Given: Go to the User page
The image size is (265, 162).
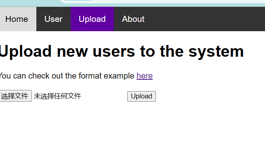Looking at the screenshot, I should (x=53, y=19).
